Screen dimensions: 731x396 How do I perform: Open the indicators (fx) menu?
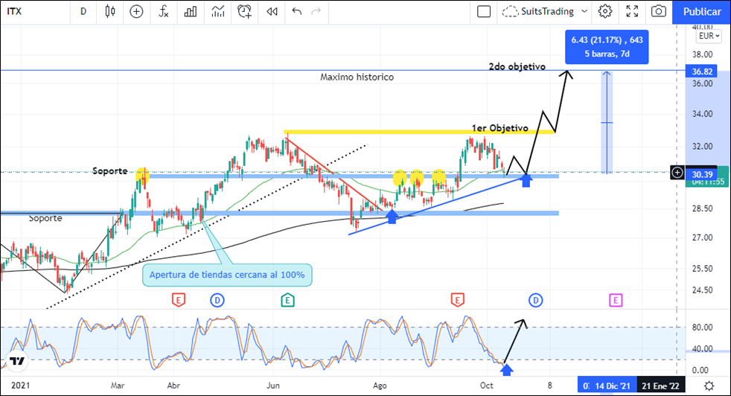[x=164, y=11]
